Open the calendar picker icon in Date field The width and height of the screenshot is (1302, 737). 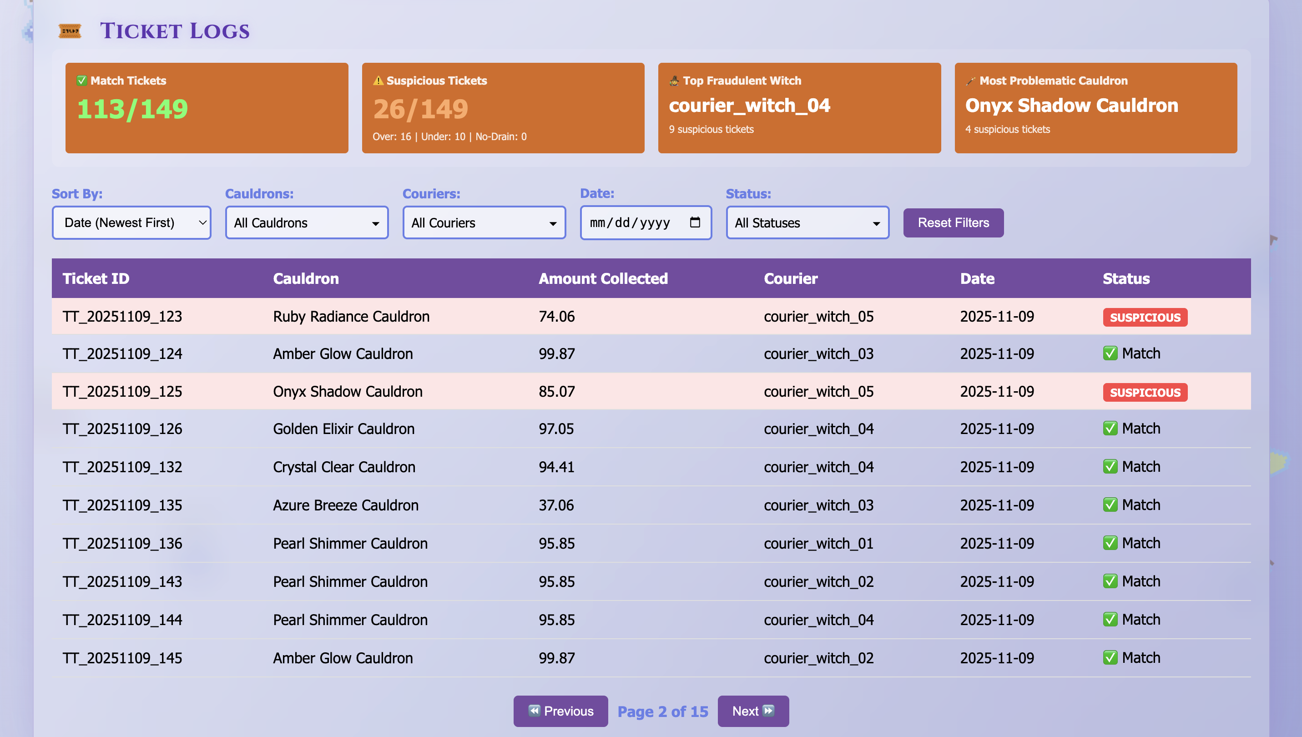click(x=695, y=222)
